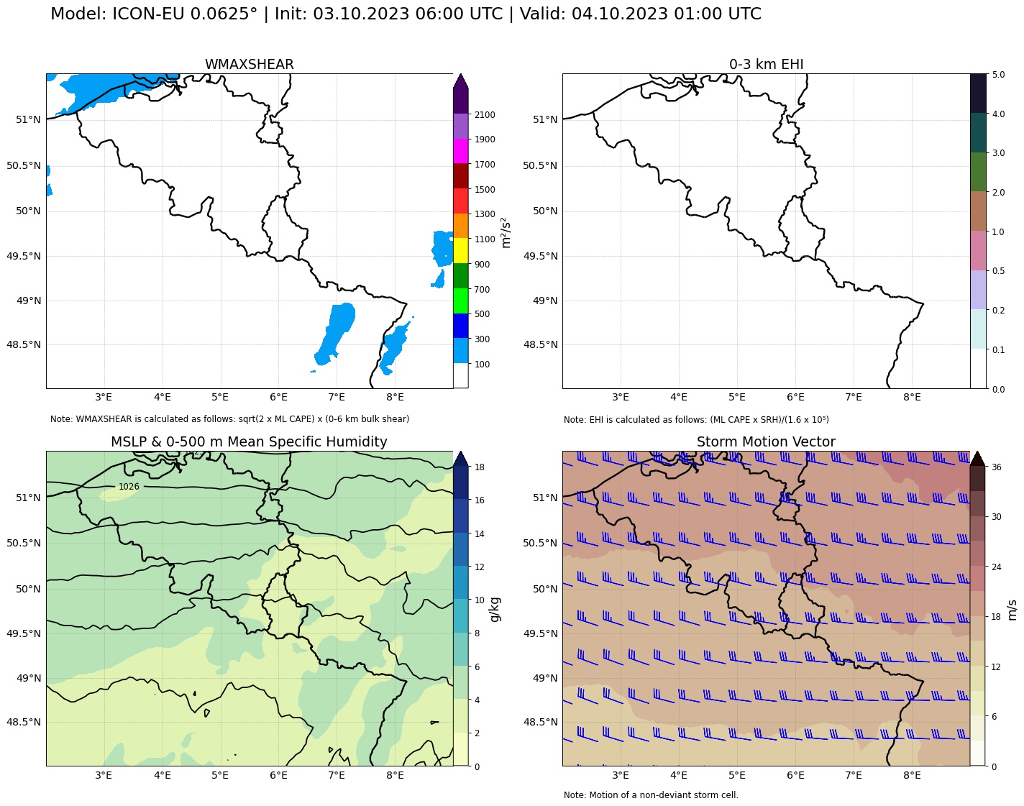Click the MSLP & 0-500 m Mean Specific Humidity title

249,442
